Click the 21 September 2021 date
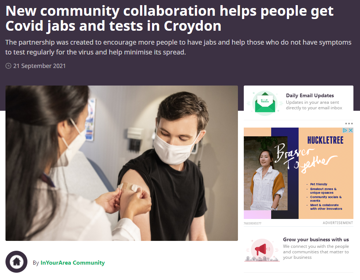The width and height of the screenshot is (360, 280). click(x=39, y=66)
